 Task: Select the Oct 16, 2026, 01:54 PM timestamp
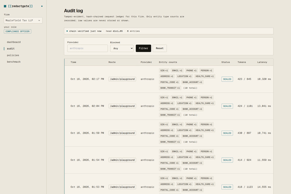87,160
